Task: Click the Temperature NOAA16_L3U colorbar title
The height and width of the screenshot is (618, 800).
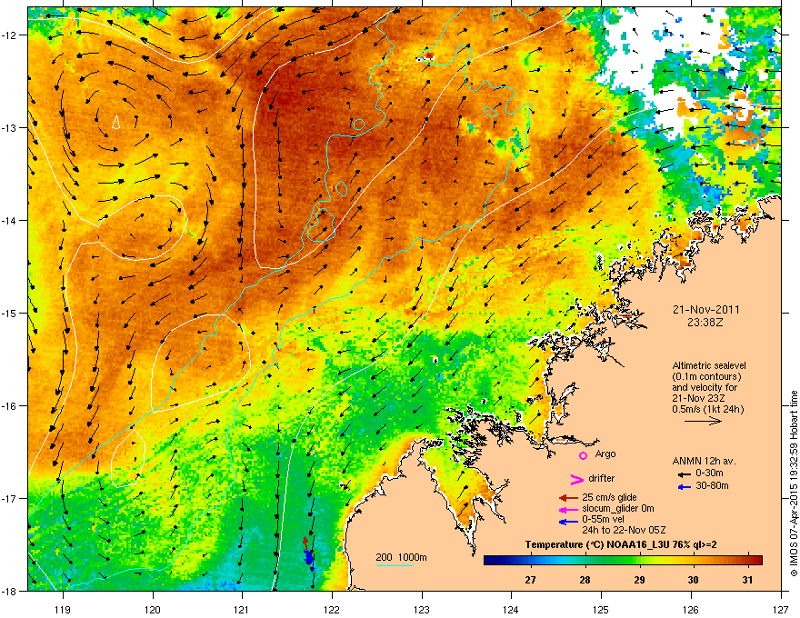Action: [x=621, y=544]
